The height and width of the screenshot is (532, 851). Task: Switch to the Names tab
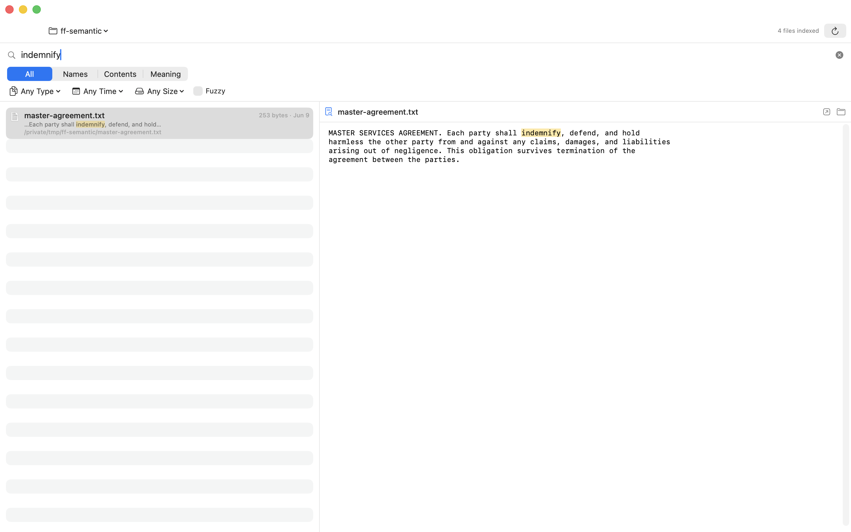[75, 74]
